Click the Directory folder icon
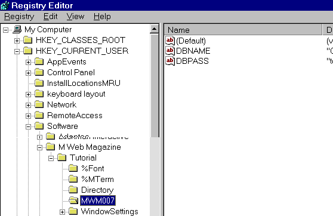Screen dimensions: 333x216 click(73, 190)
